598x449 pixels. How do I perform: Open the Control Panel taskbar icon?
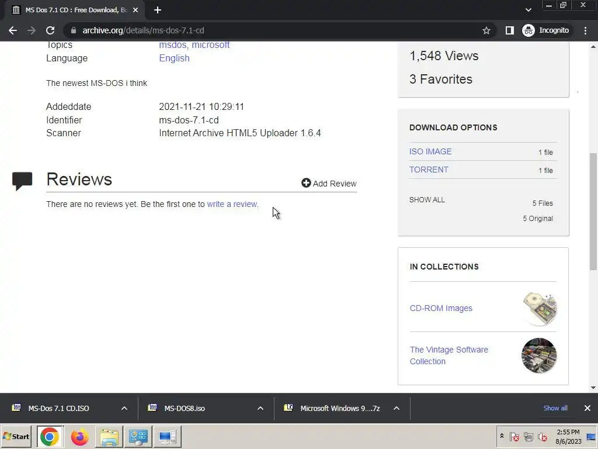point(138,437)
